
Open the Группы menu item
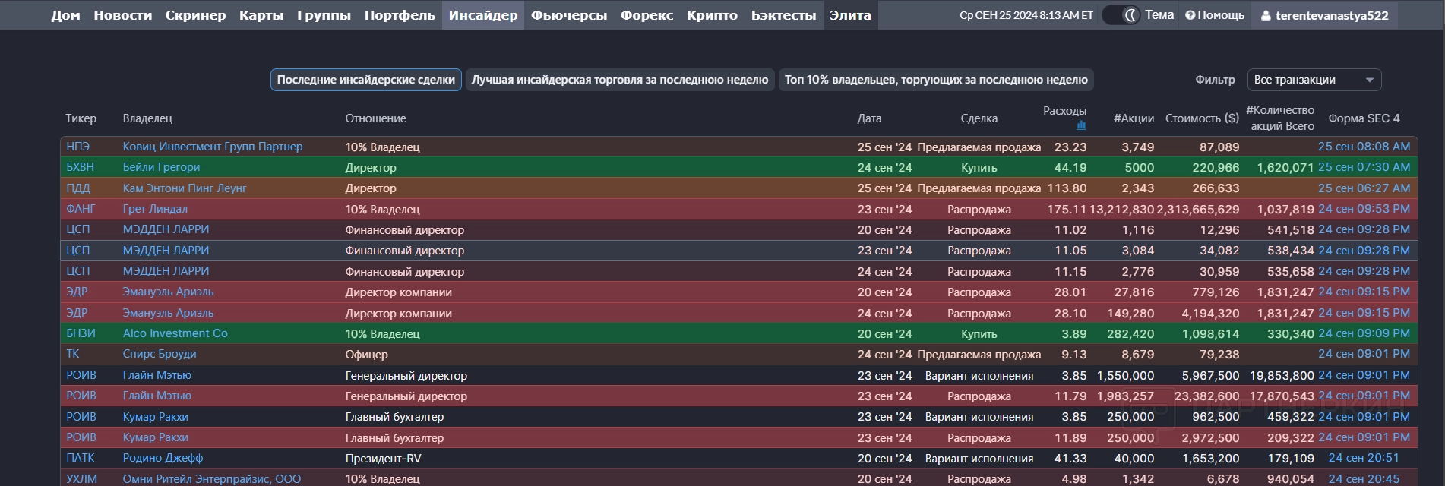pos(324,15)
